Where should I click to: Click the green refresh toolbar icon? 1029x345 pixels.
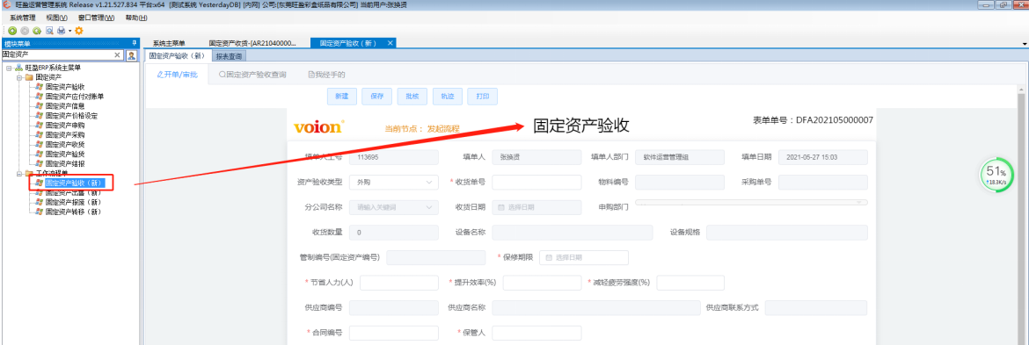37,31
